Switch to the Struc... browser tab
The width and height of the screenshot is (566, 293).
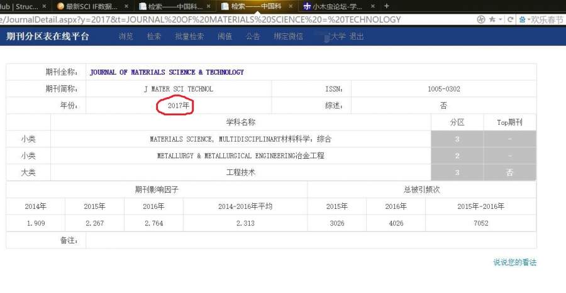[20, 6]
